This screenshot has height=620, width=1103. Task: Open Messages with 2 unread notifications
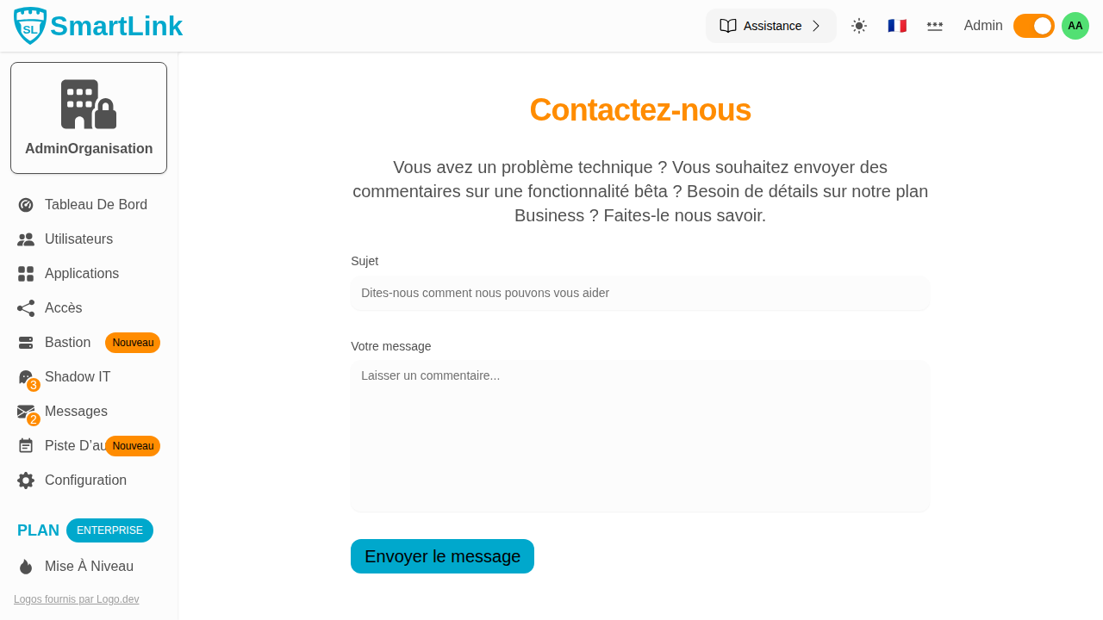[25, 411]
